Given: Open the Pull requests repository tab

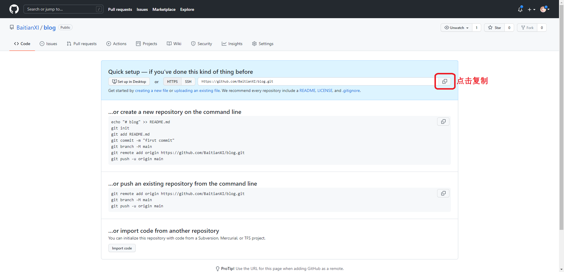Looking at the screenshot, I should (x=82, y=44).
